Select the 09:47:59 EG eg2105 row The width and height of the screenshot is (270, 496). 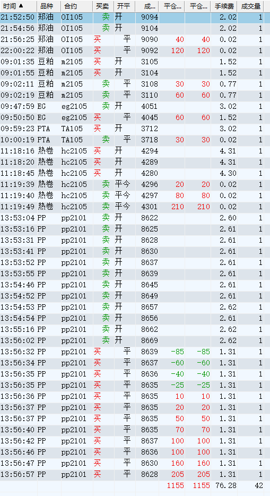[x=132, y=106]
